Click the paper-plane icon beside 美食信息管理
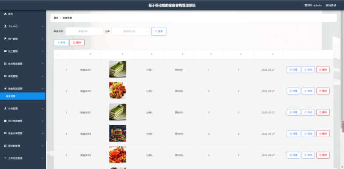The width and height of the screenshot is (344, 169). [x=6, y=88]
